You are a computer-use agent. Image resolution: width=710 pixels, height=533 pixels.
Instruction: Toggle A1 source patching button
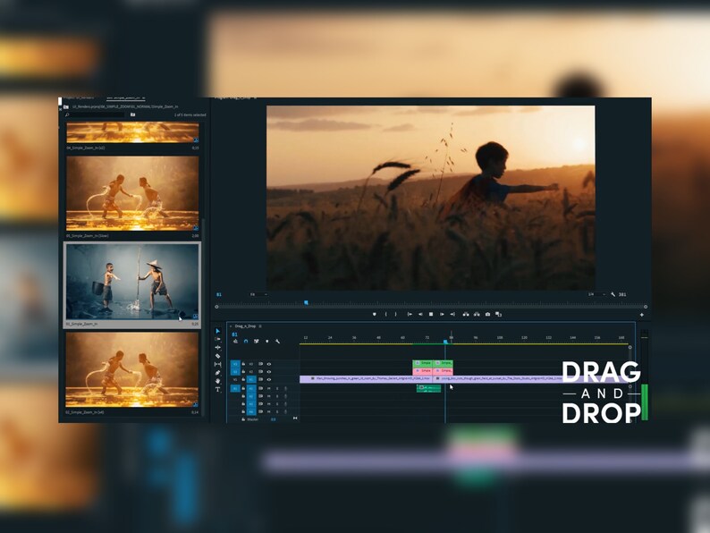[x=235, y=388]
